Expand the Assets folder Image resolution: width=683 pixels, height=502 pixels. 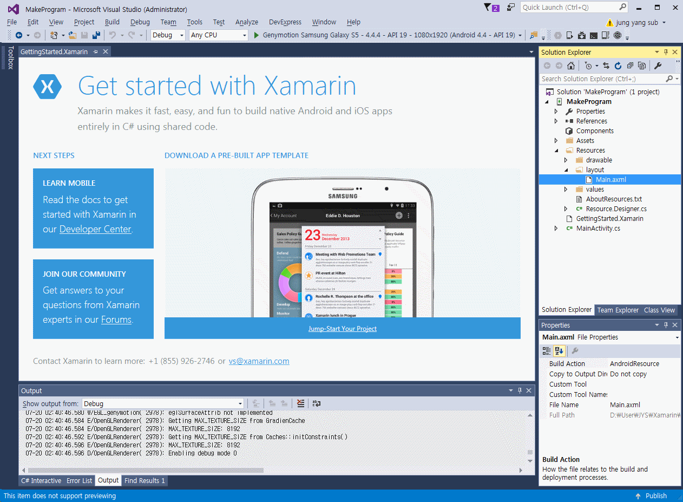pos(556,141)
